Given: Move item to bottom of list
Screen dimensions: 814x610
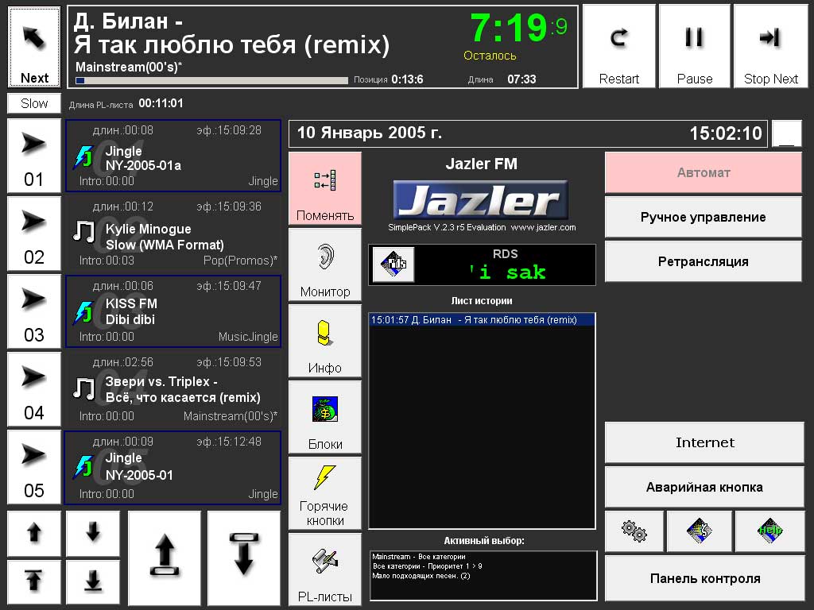Looking at the screenshot, I should click(93, 582).
